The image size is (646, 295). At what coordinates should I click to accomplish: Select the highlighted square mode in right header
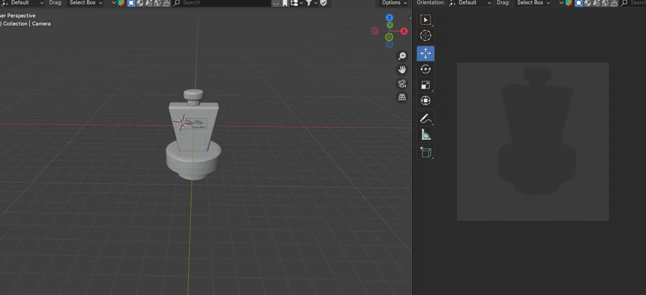point(579,3)
